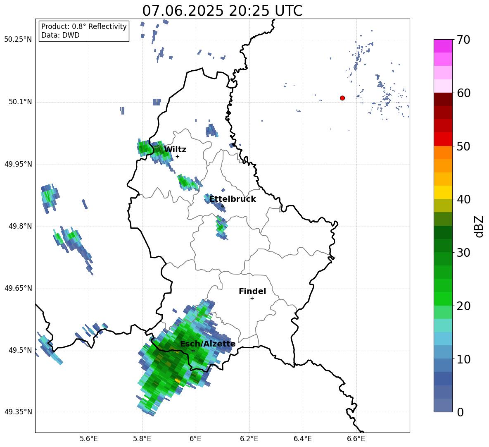Click the 5.6°E longitude label
The height and width of the screenshot is (447, 489).
point(89,439)
